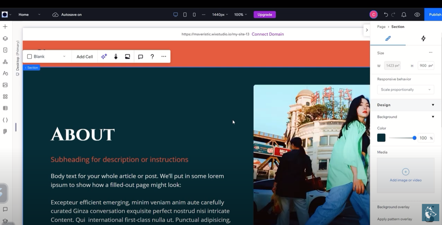Preview site with the eye icon
442x225 pixels.
417,15
